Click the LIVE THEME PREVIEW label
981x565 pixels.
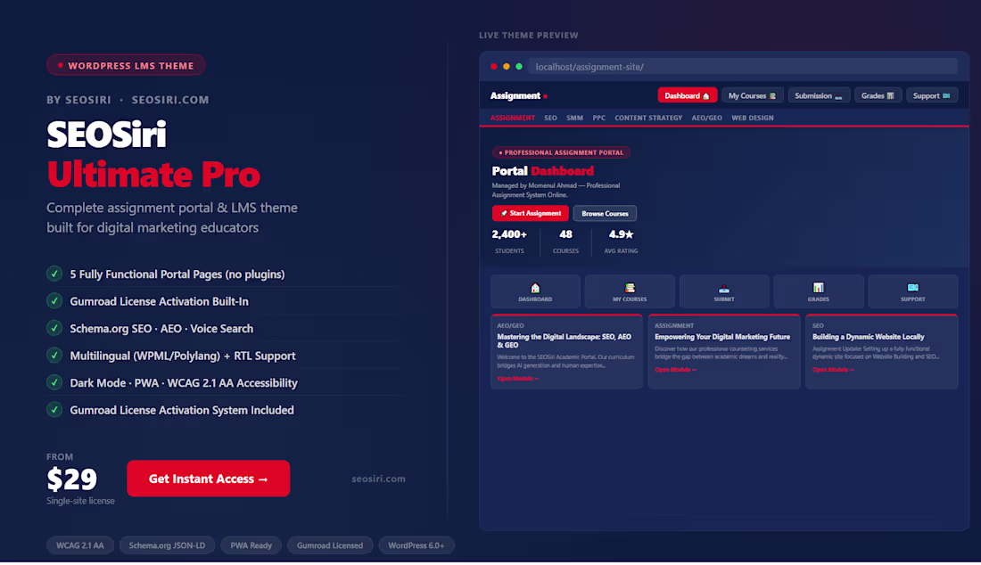(x=529, y=36)
